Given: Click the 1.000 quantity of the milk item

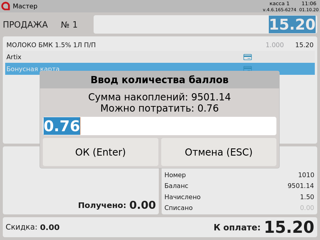Looking at the screenshot, I should [274, 45].
